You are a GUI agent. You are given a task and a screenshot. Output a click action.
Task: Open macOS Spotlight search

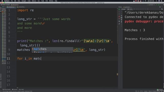click(x=156, y=1)
